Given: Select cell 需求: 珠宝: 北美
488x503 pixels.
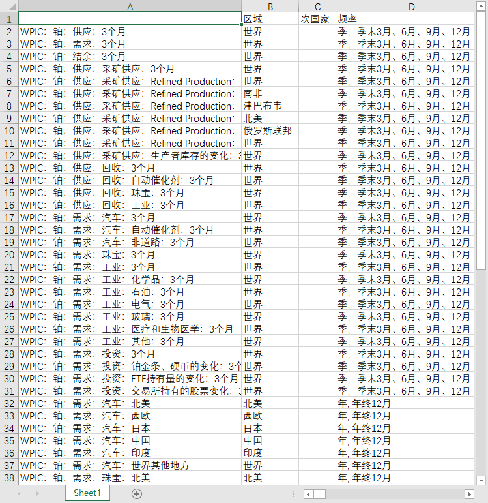Looking at the screenshot, I should point(130,478).
